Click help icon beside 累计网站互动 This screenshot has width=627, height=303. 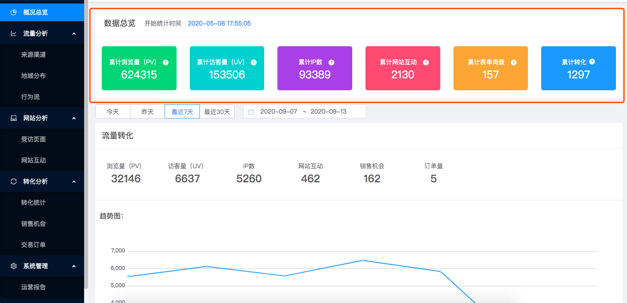(426, 63)
